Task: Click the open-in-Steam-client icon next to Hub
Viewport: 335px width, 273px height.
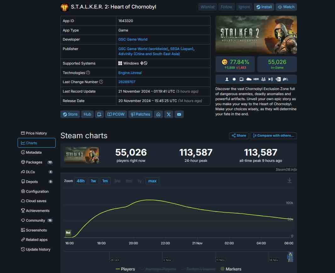Action: pyautogui.click(x=99, y=114)
